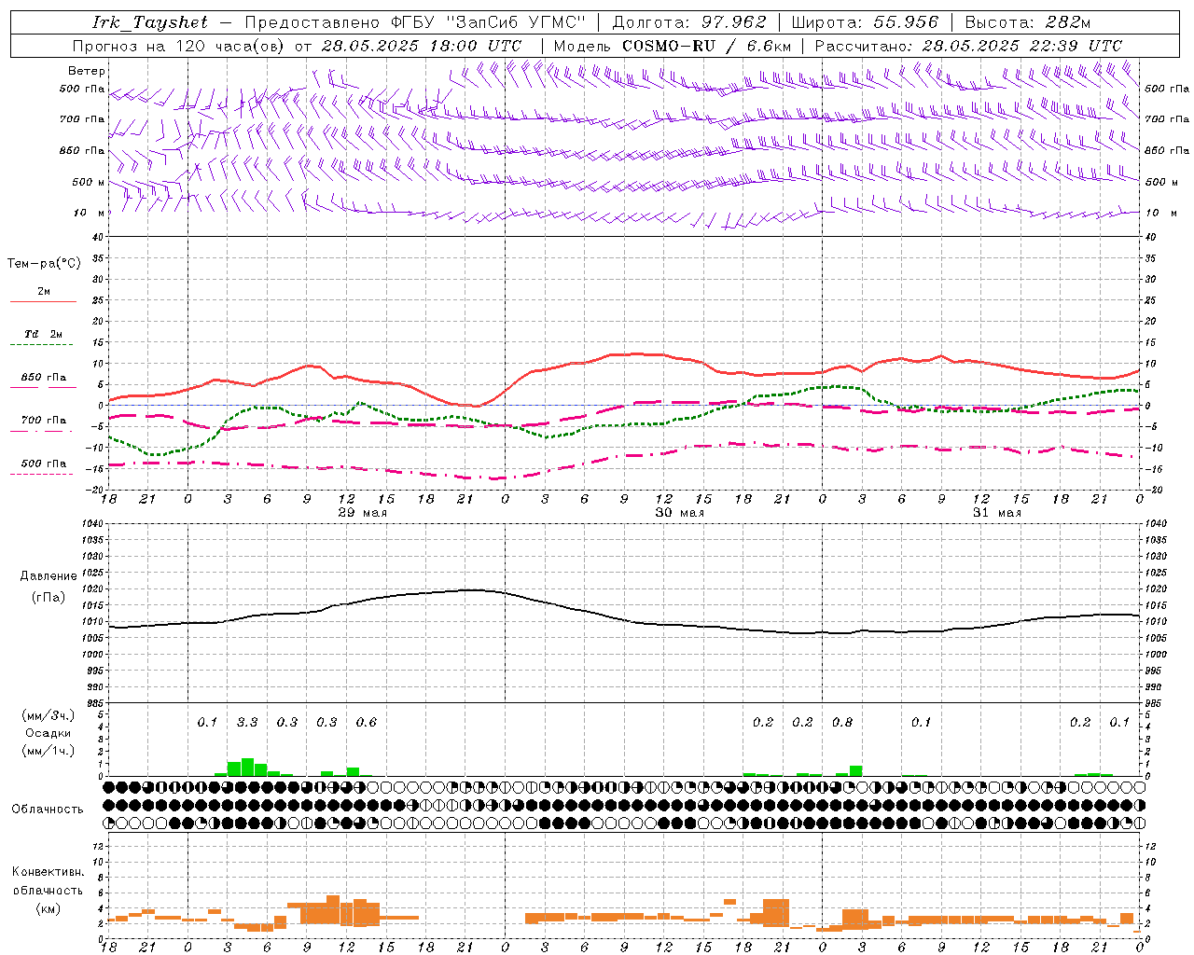Click the red 2м line sample in temperature legend
This screenshot has height=955, width=1194.
click(x=43, y=302)
